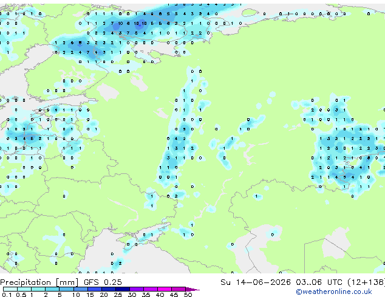385x297 pixels.
Task: Click the '25' legend scale value
Action: click(118, 295)
